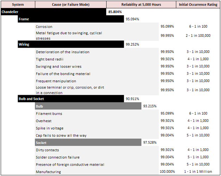
Task: Select the Chandelier system row
Action: (x=53, y=12)
